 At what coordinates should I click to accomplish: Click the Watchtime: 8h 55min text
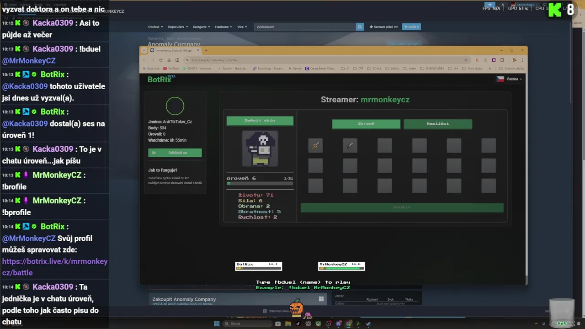coord(167,140)
